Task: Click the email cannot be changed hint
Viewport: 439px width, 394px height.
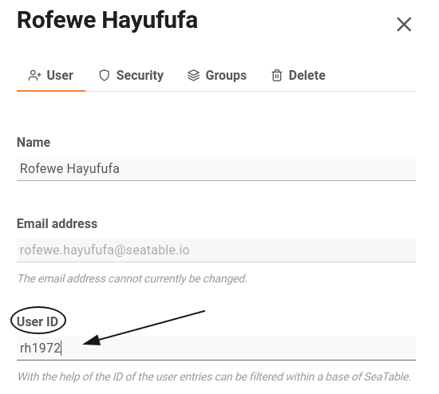Action: [x=132, y=278]
